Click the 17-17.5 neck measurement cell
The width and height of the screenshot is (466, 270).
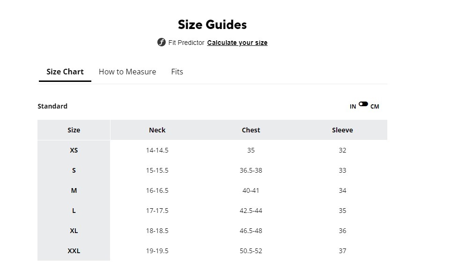157,211
